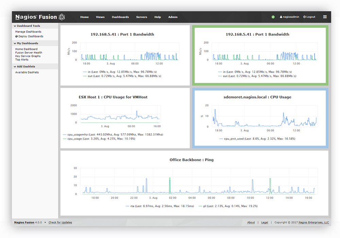The height and width of the screenshot is (238, 340).
Task: Toggle 'out' series in first Port 1 Bandwidth legend
Action: pyautogui.click(x=122, y=76)
